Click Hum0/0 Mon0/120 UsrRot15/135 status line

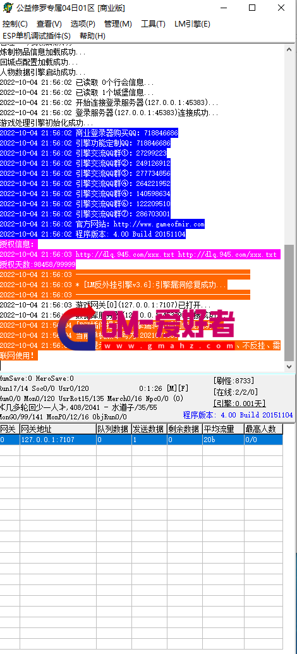pos(91,398)
